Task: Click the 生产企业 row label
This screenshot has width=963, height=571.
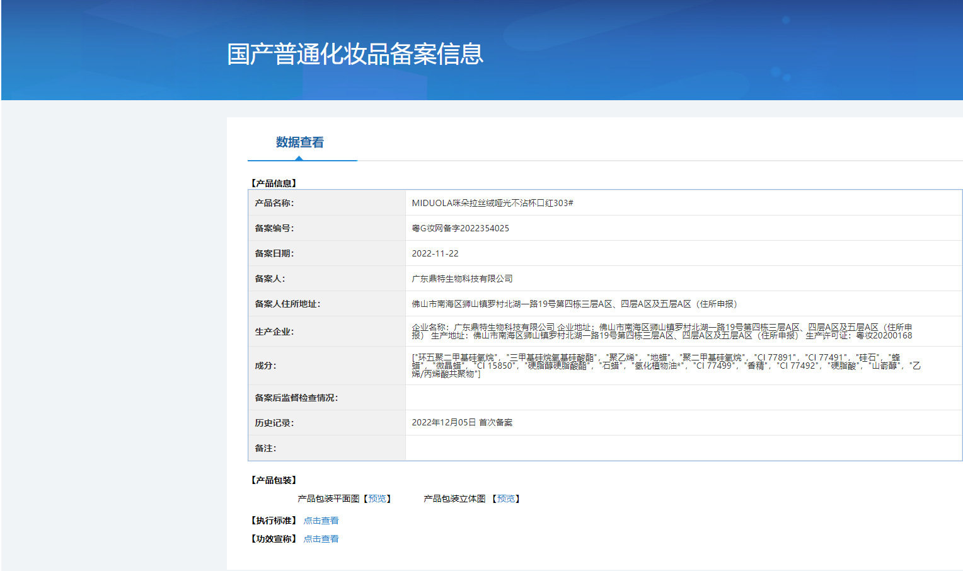Action: click(274, 332)
